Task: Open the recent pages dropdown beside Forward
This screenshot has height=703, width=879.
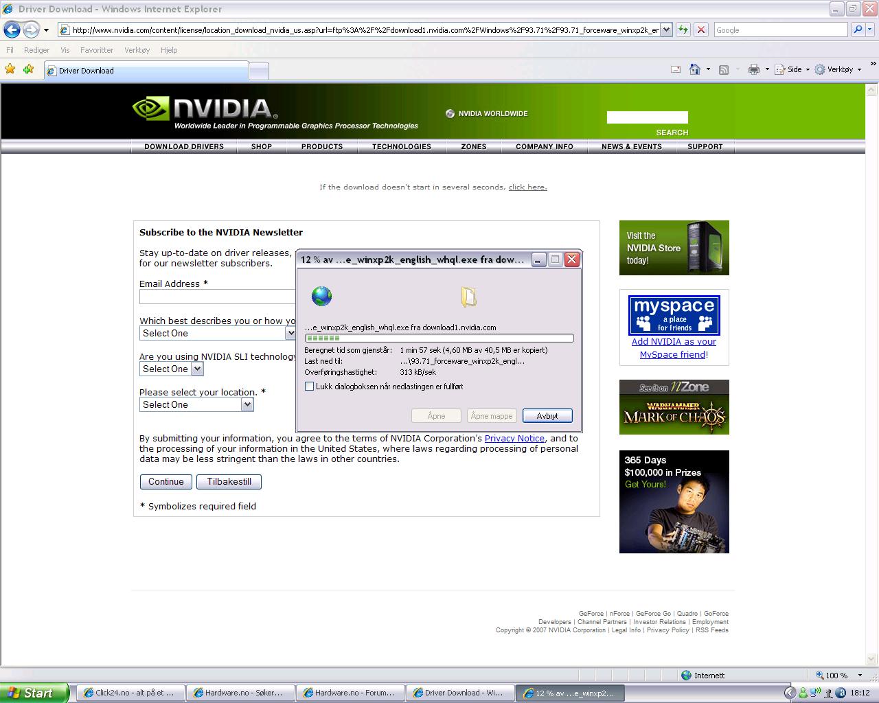Action: (46, 30)
